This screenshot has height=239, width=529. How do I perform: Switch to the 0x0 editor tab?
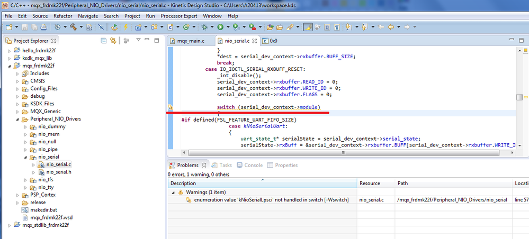click(x=270, y=41)
